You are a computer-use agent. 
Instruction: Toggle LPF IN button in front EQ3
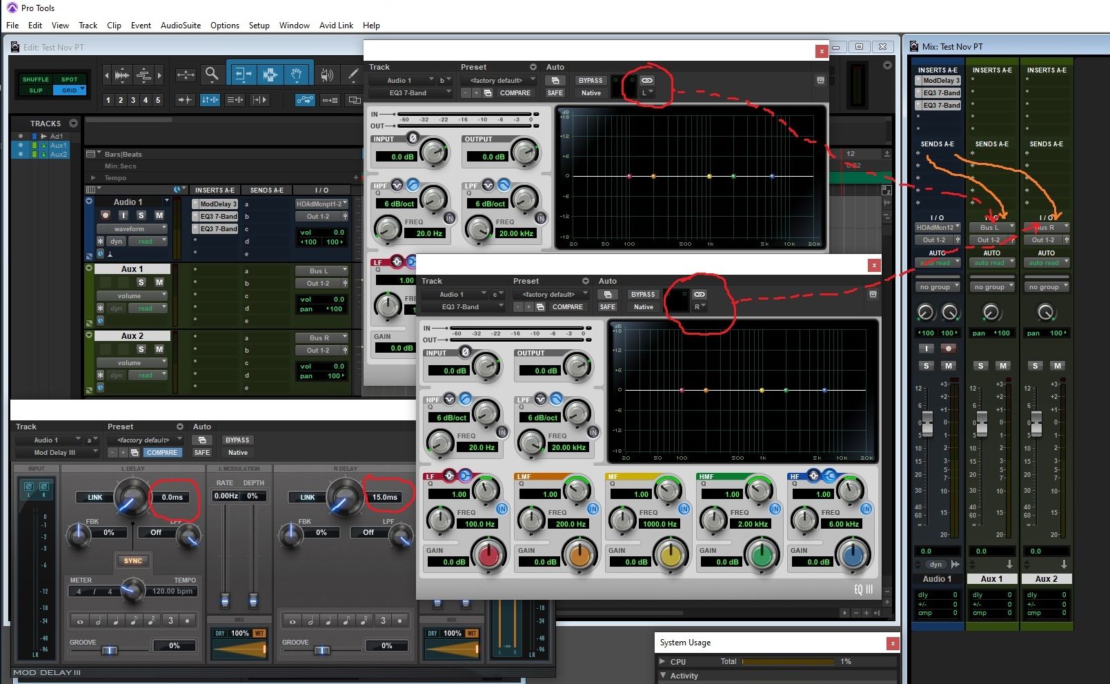[x=593, y=432]
